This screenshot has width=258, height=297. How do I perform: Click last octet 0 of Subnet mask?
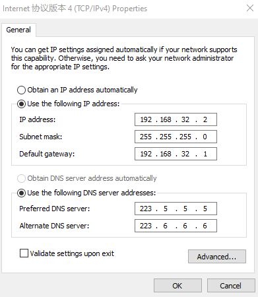[x=205, y=137]
